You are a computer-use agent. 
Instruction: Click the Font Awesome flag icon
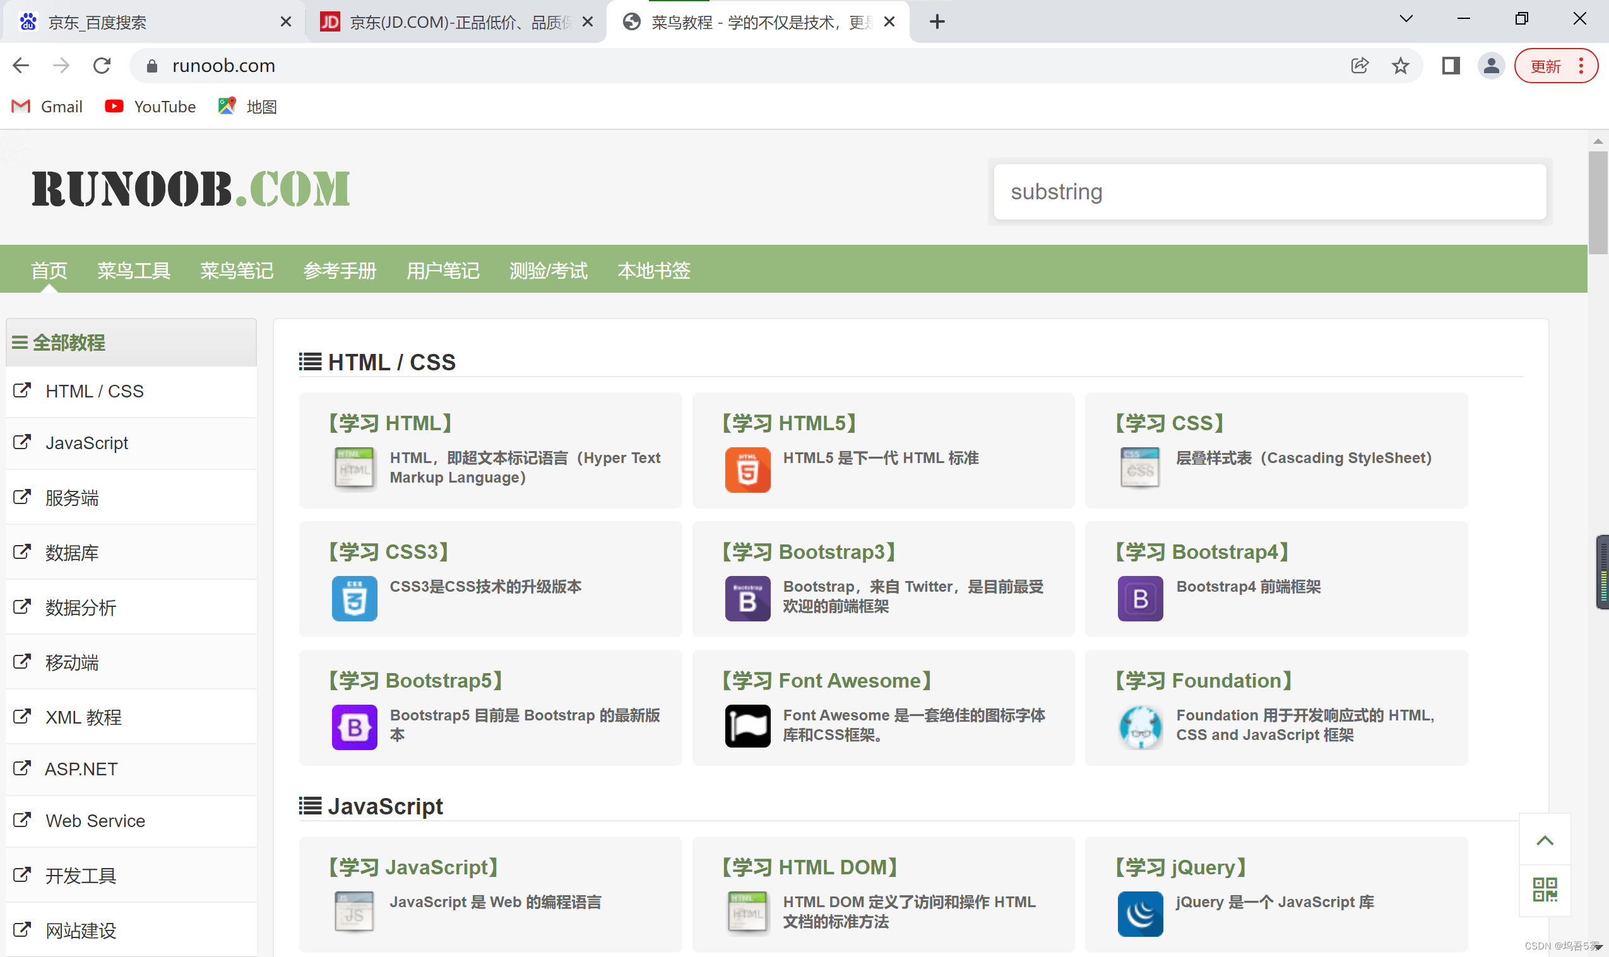747,726
